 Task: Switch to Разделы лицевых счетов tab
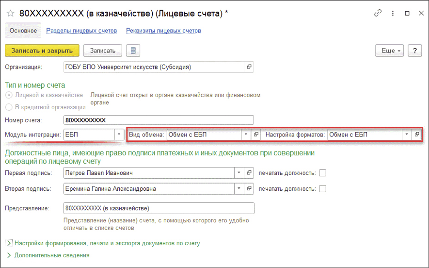[81, 31]
